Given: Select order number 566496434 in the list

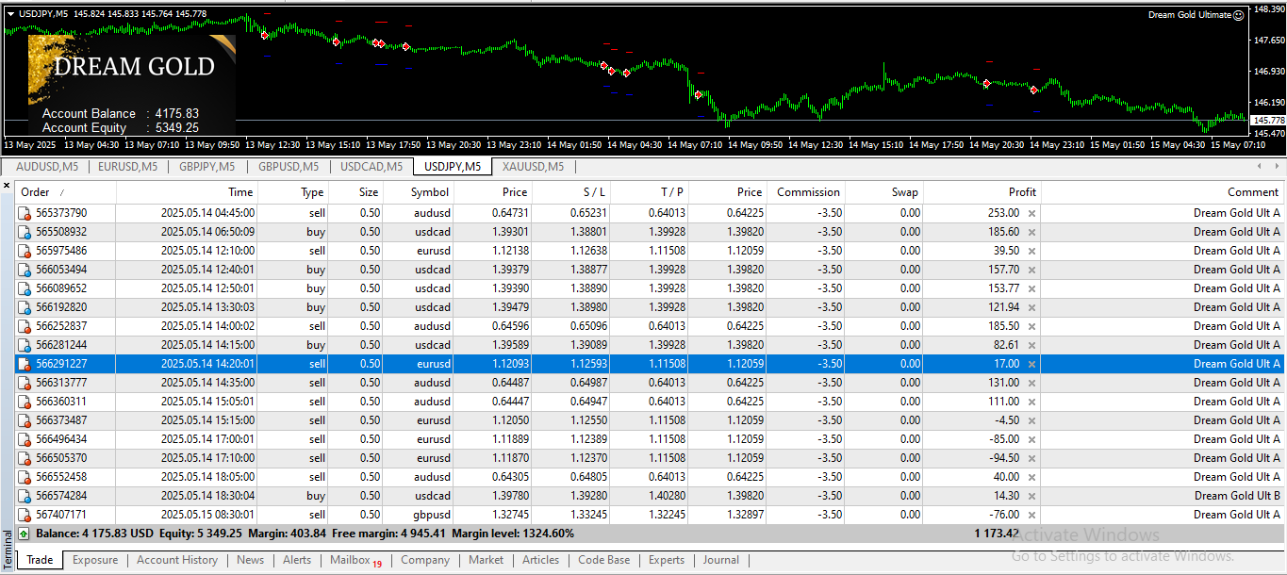Looking at the screenshot, I should [x=61, y=439].
